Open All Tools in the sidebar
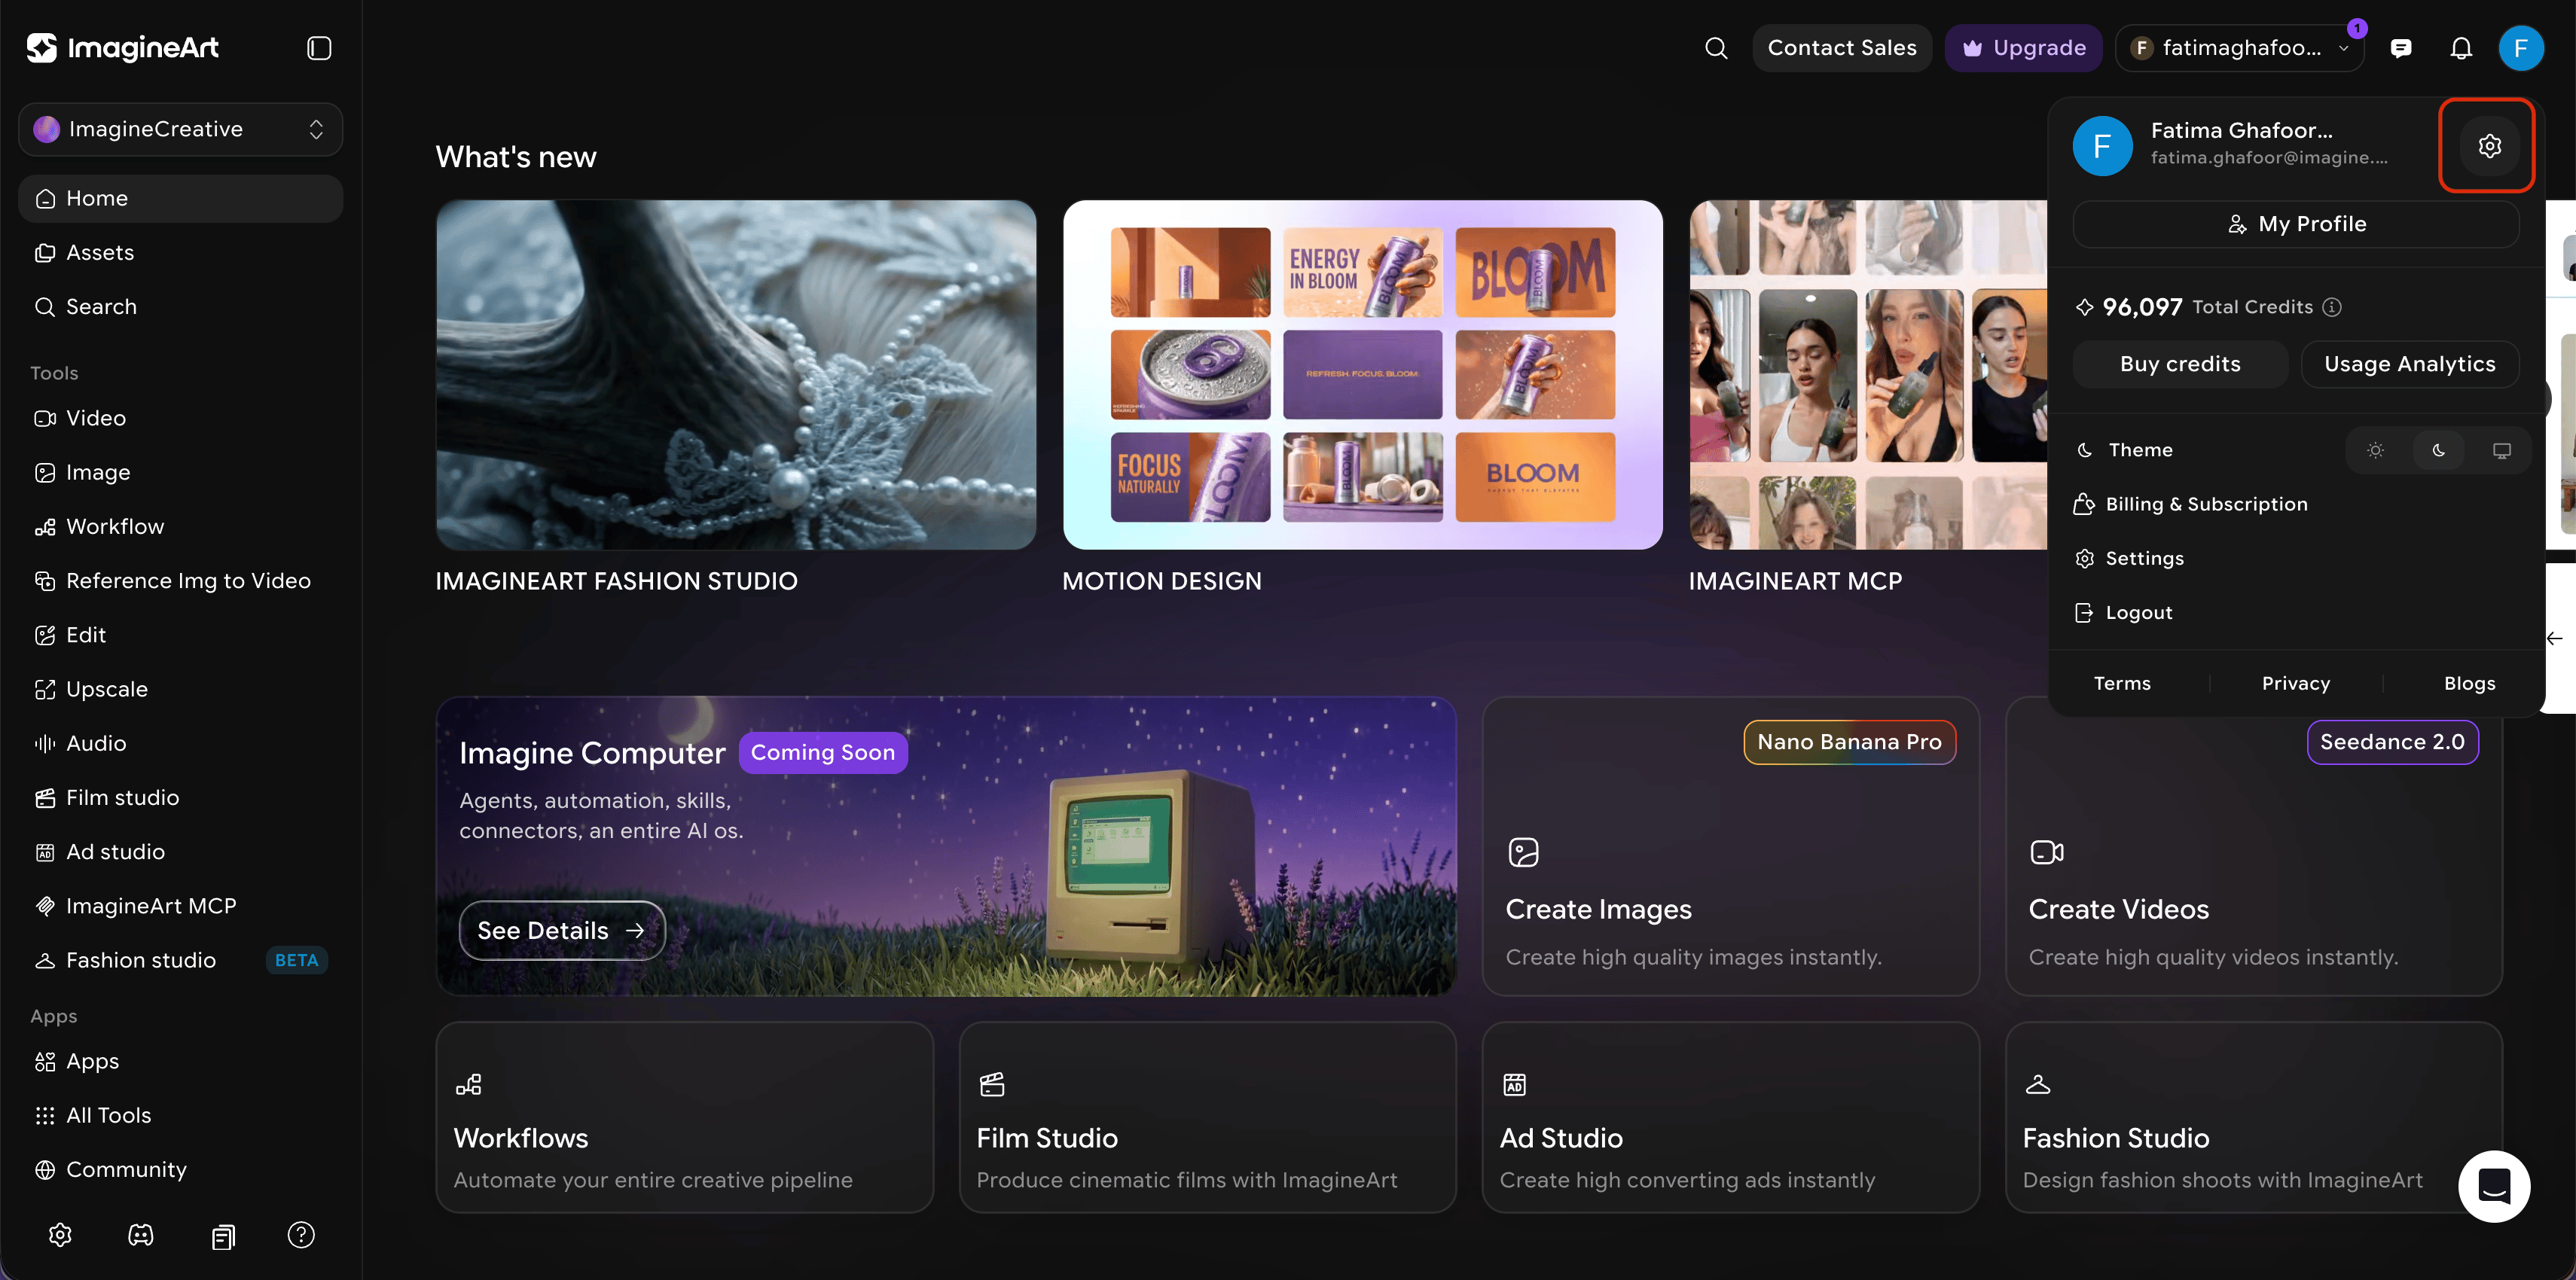Screen dimensions: 2576x1280 coord(181,1115)
